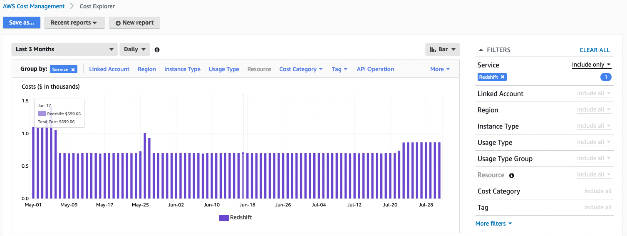Collapse the FILTERS panel triangle
The image size is (627, 236).
pyautogui.click(x=481, y=50)
